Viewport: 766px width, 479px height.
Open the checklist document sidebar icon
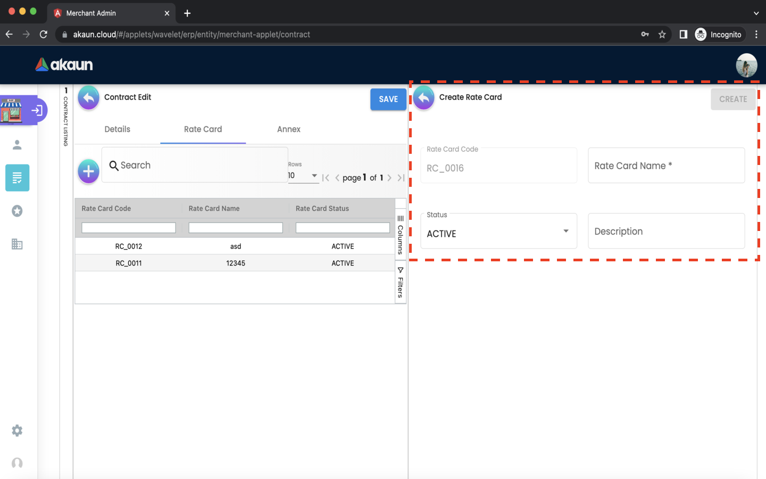pos(17,178)
